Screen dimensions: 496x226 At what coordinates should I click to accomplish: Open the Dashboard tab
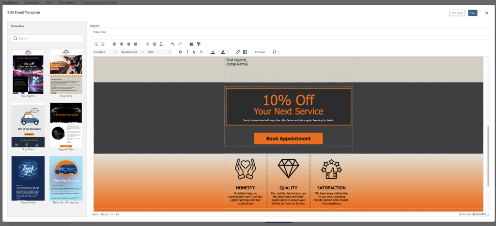10,2
